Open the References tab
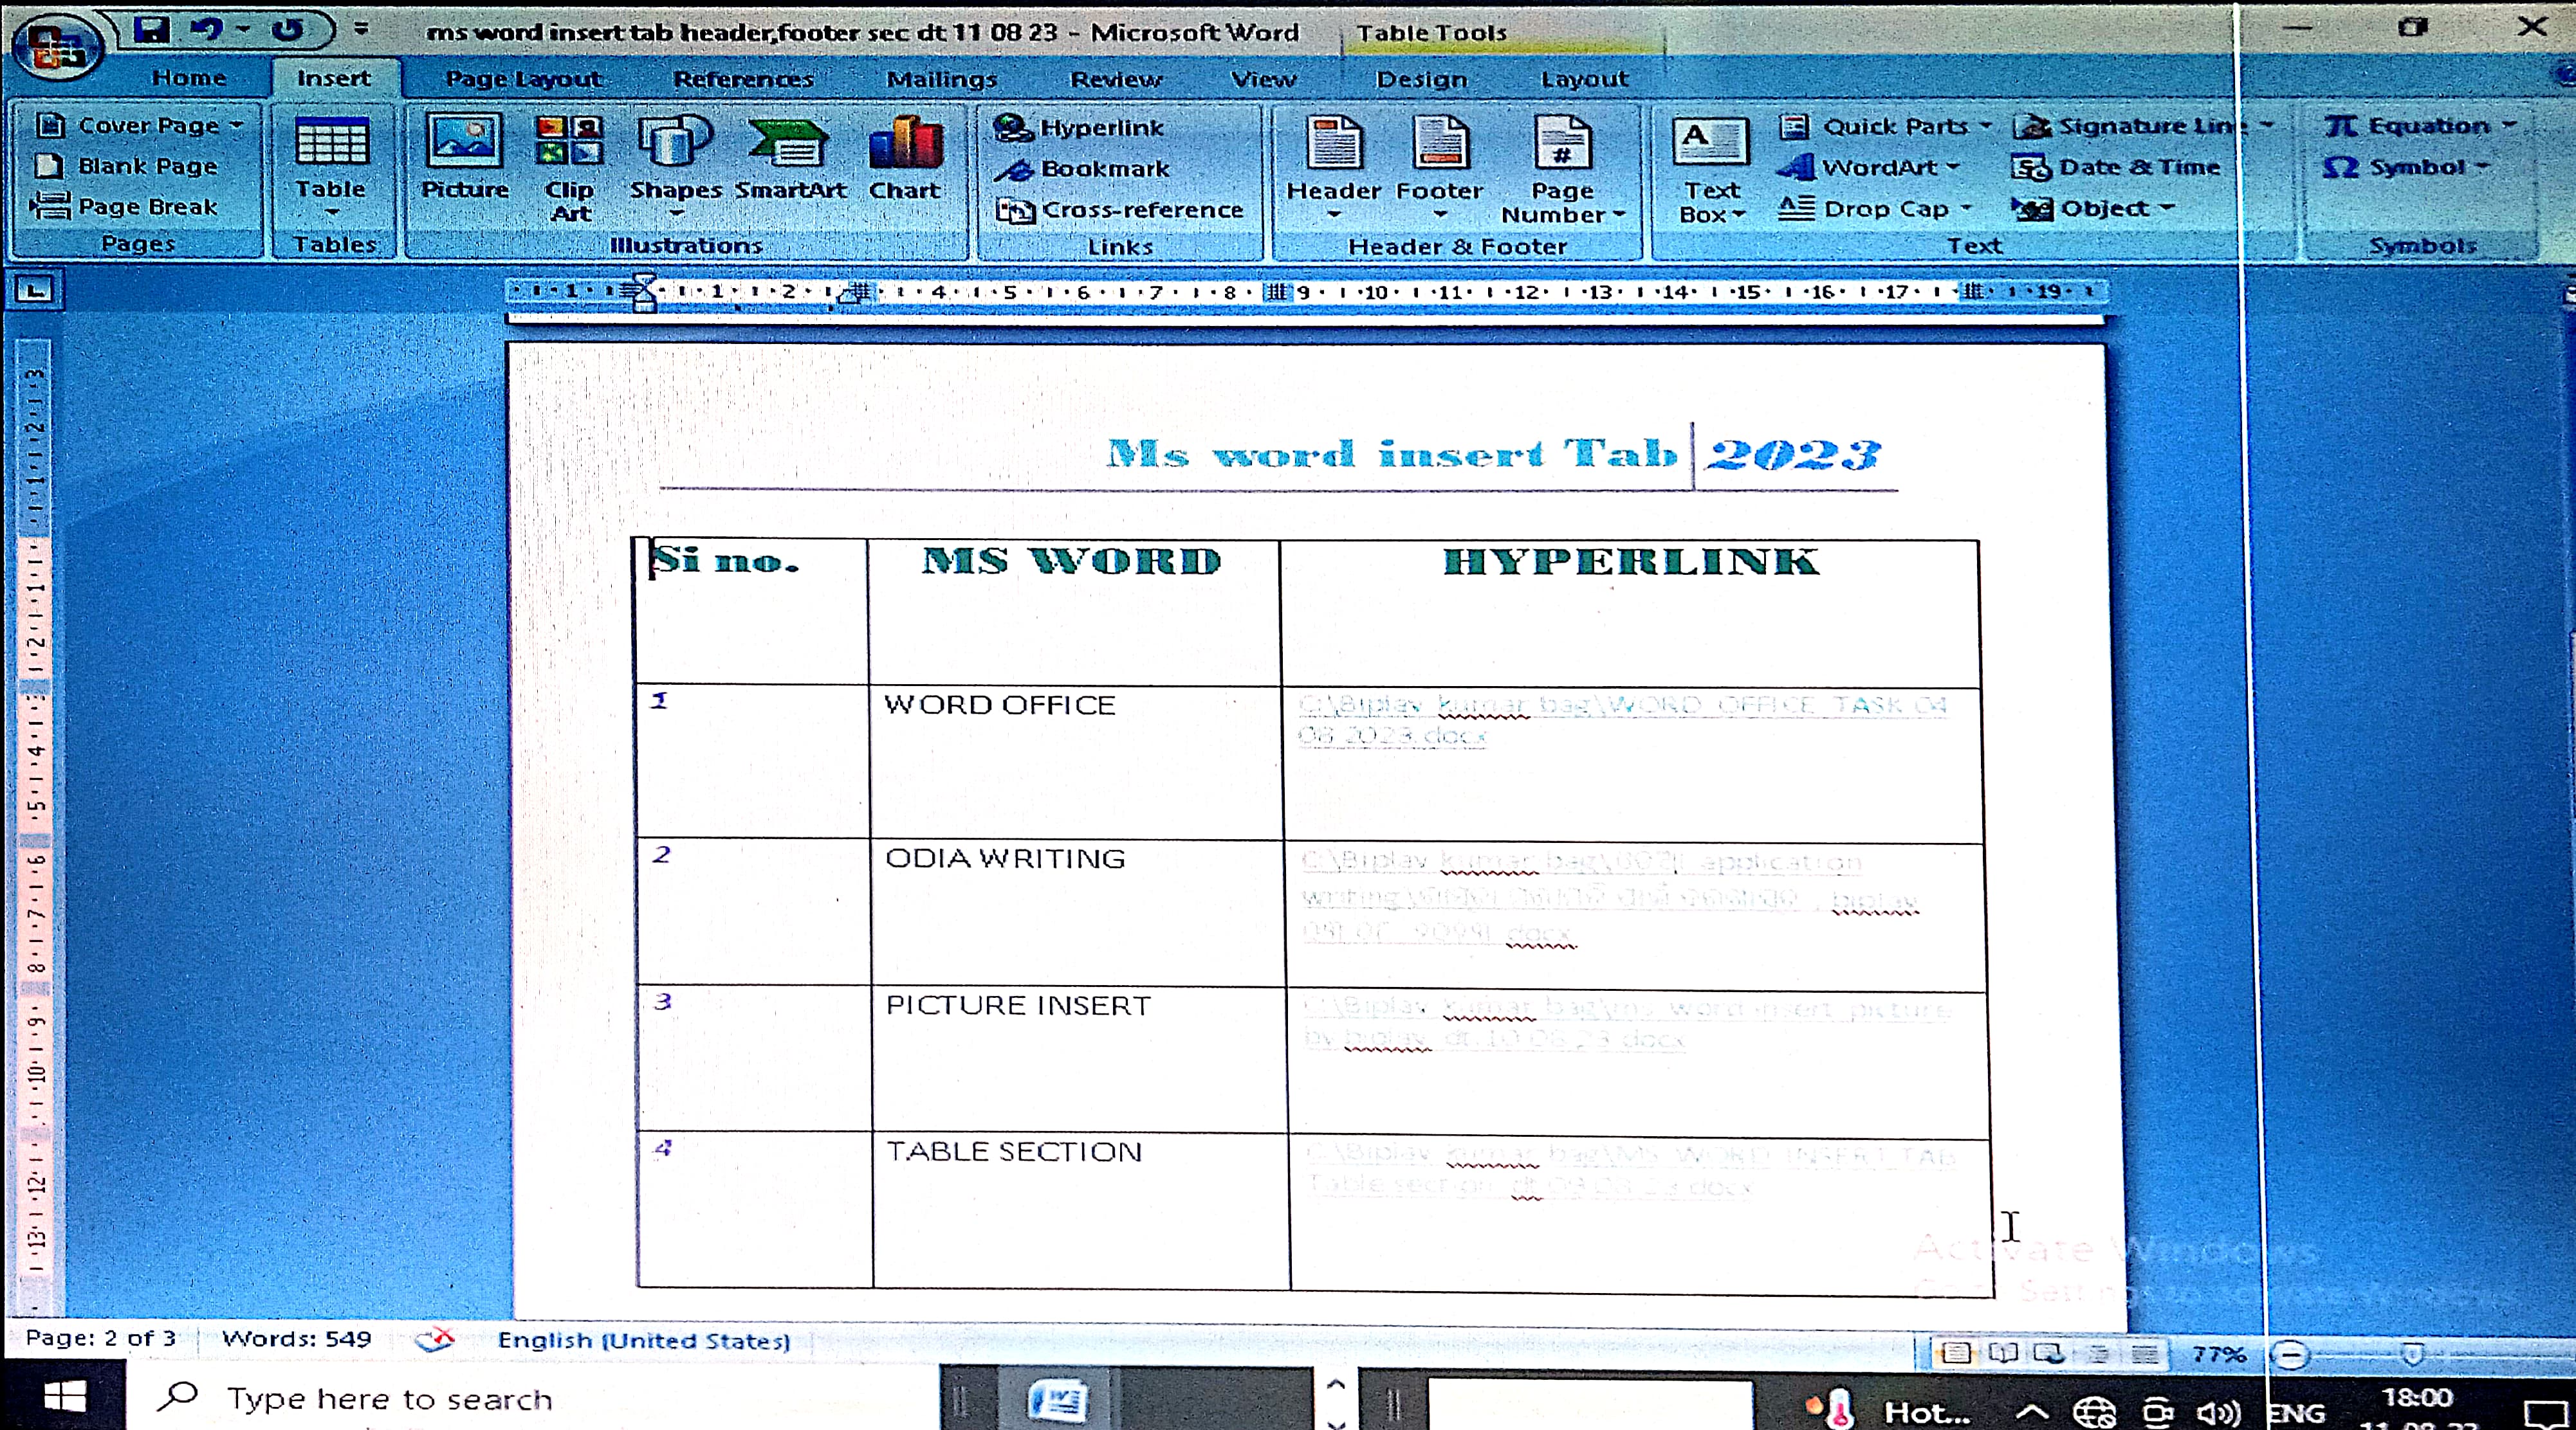Viewport: 2576px width, 1430px height. coord(742,79)
